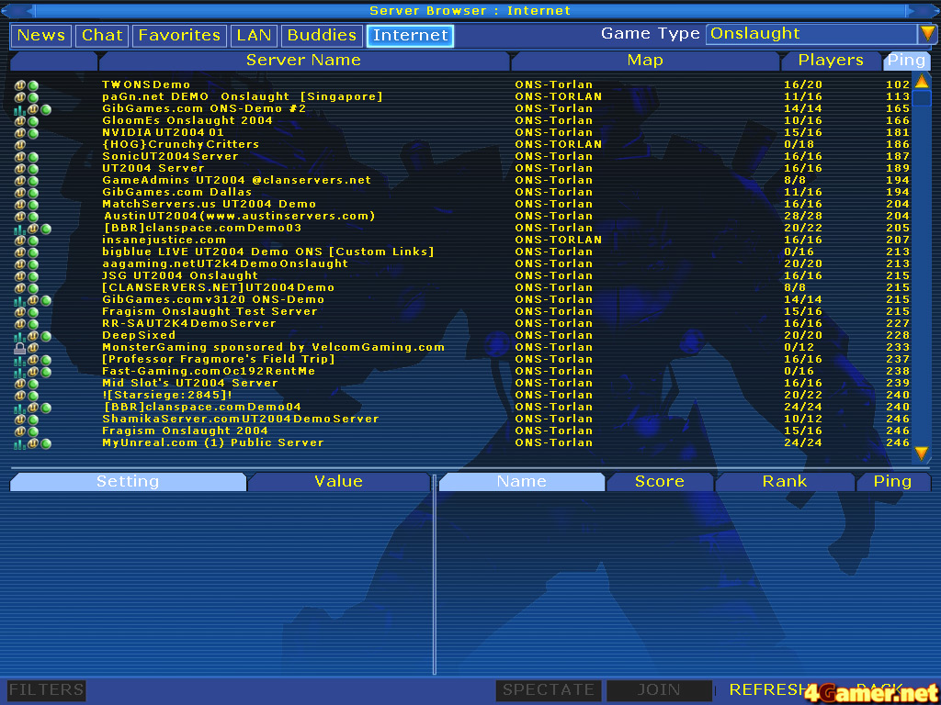Click the server list scroll-up arrow

pyautogui.click(x=921, y=81)
